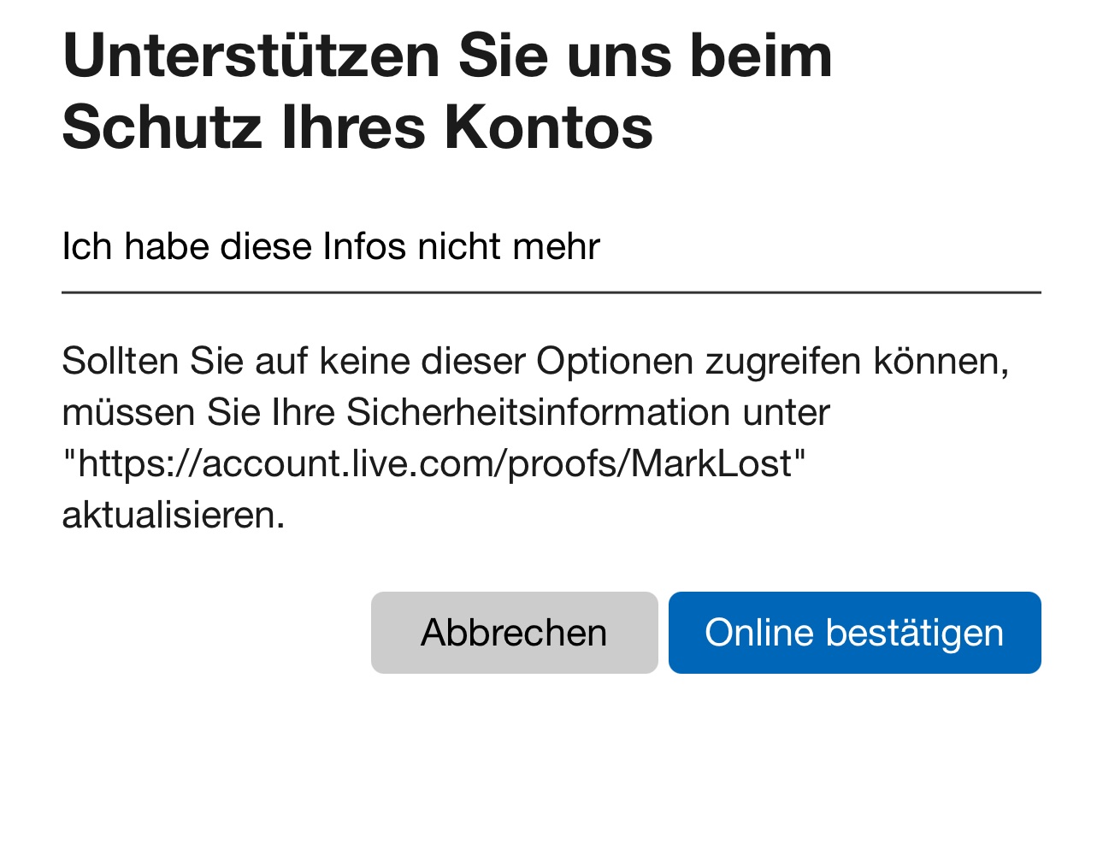The width and height of the screenshot is (1103, 861).
Task: Click the gray button left of Online bestätigen
Action: coord(514,633)
